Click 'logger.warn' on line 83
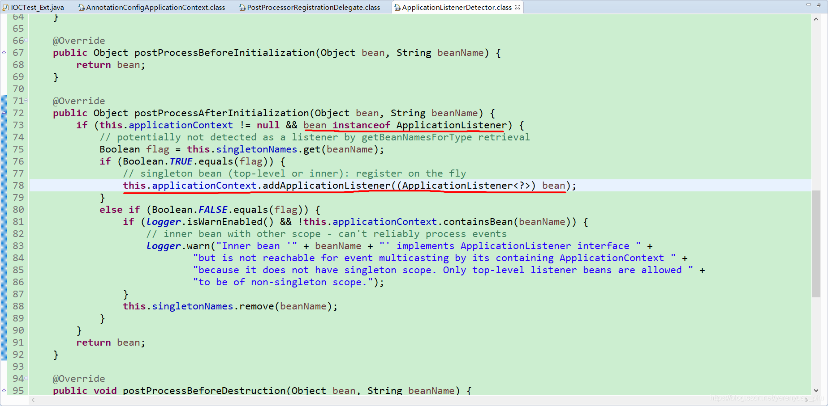Image resolution: width=828 pixels, height=406 pixels. tap(178, 246)
